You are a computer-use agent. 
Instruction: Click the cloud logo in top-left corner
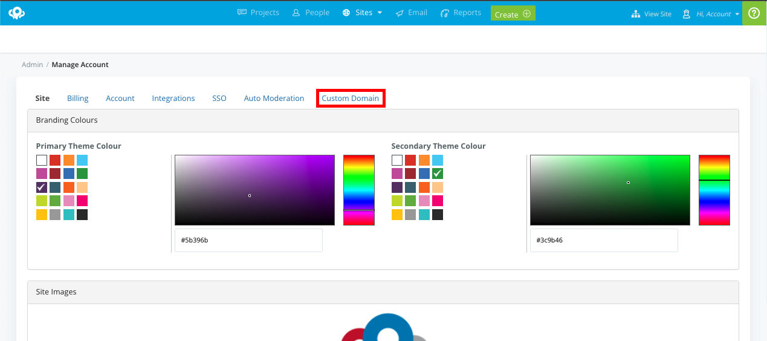coord(16,13)
